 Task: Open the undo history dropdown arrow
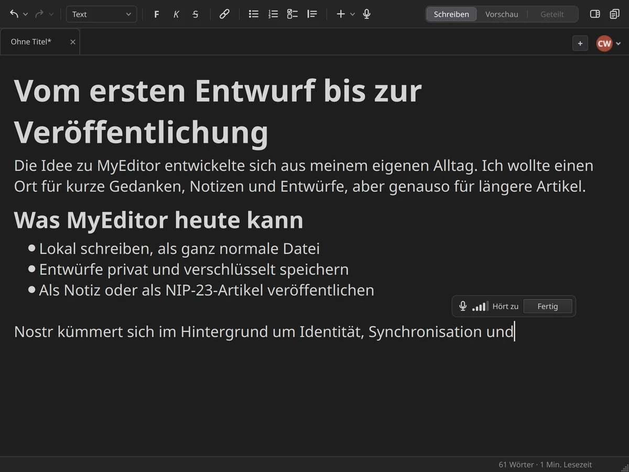pyautogui.click(x=26, y=14)
